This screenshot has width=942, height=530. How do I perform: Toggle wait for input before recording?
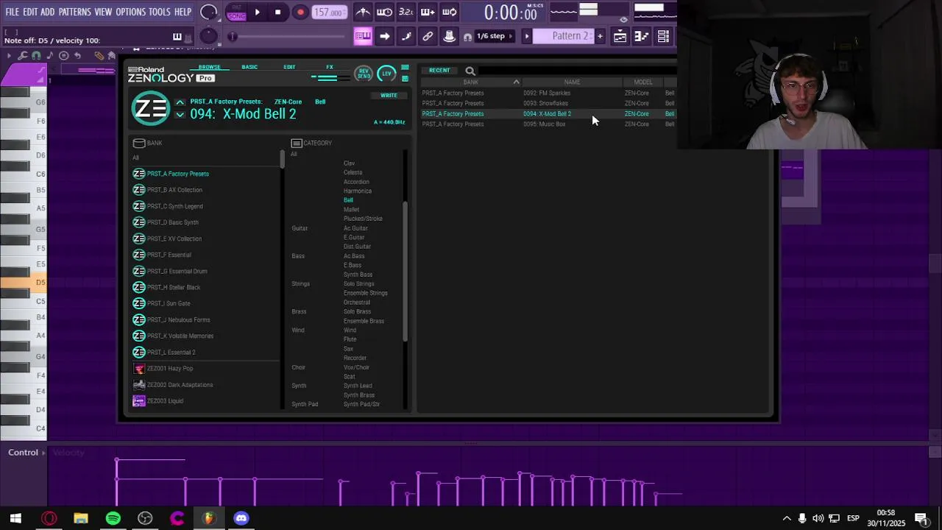pyautogui.click(x=384, y=12)
